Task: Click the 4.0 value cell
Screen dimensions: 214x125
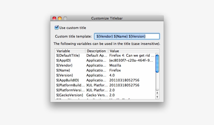Action: [112, 75]
